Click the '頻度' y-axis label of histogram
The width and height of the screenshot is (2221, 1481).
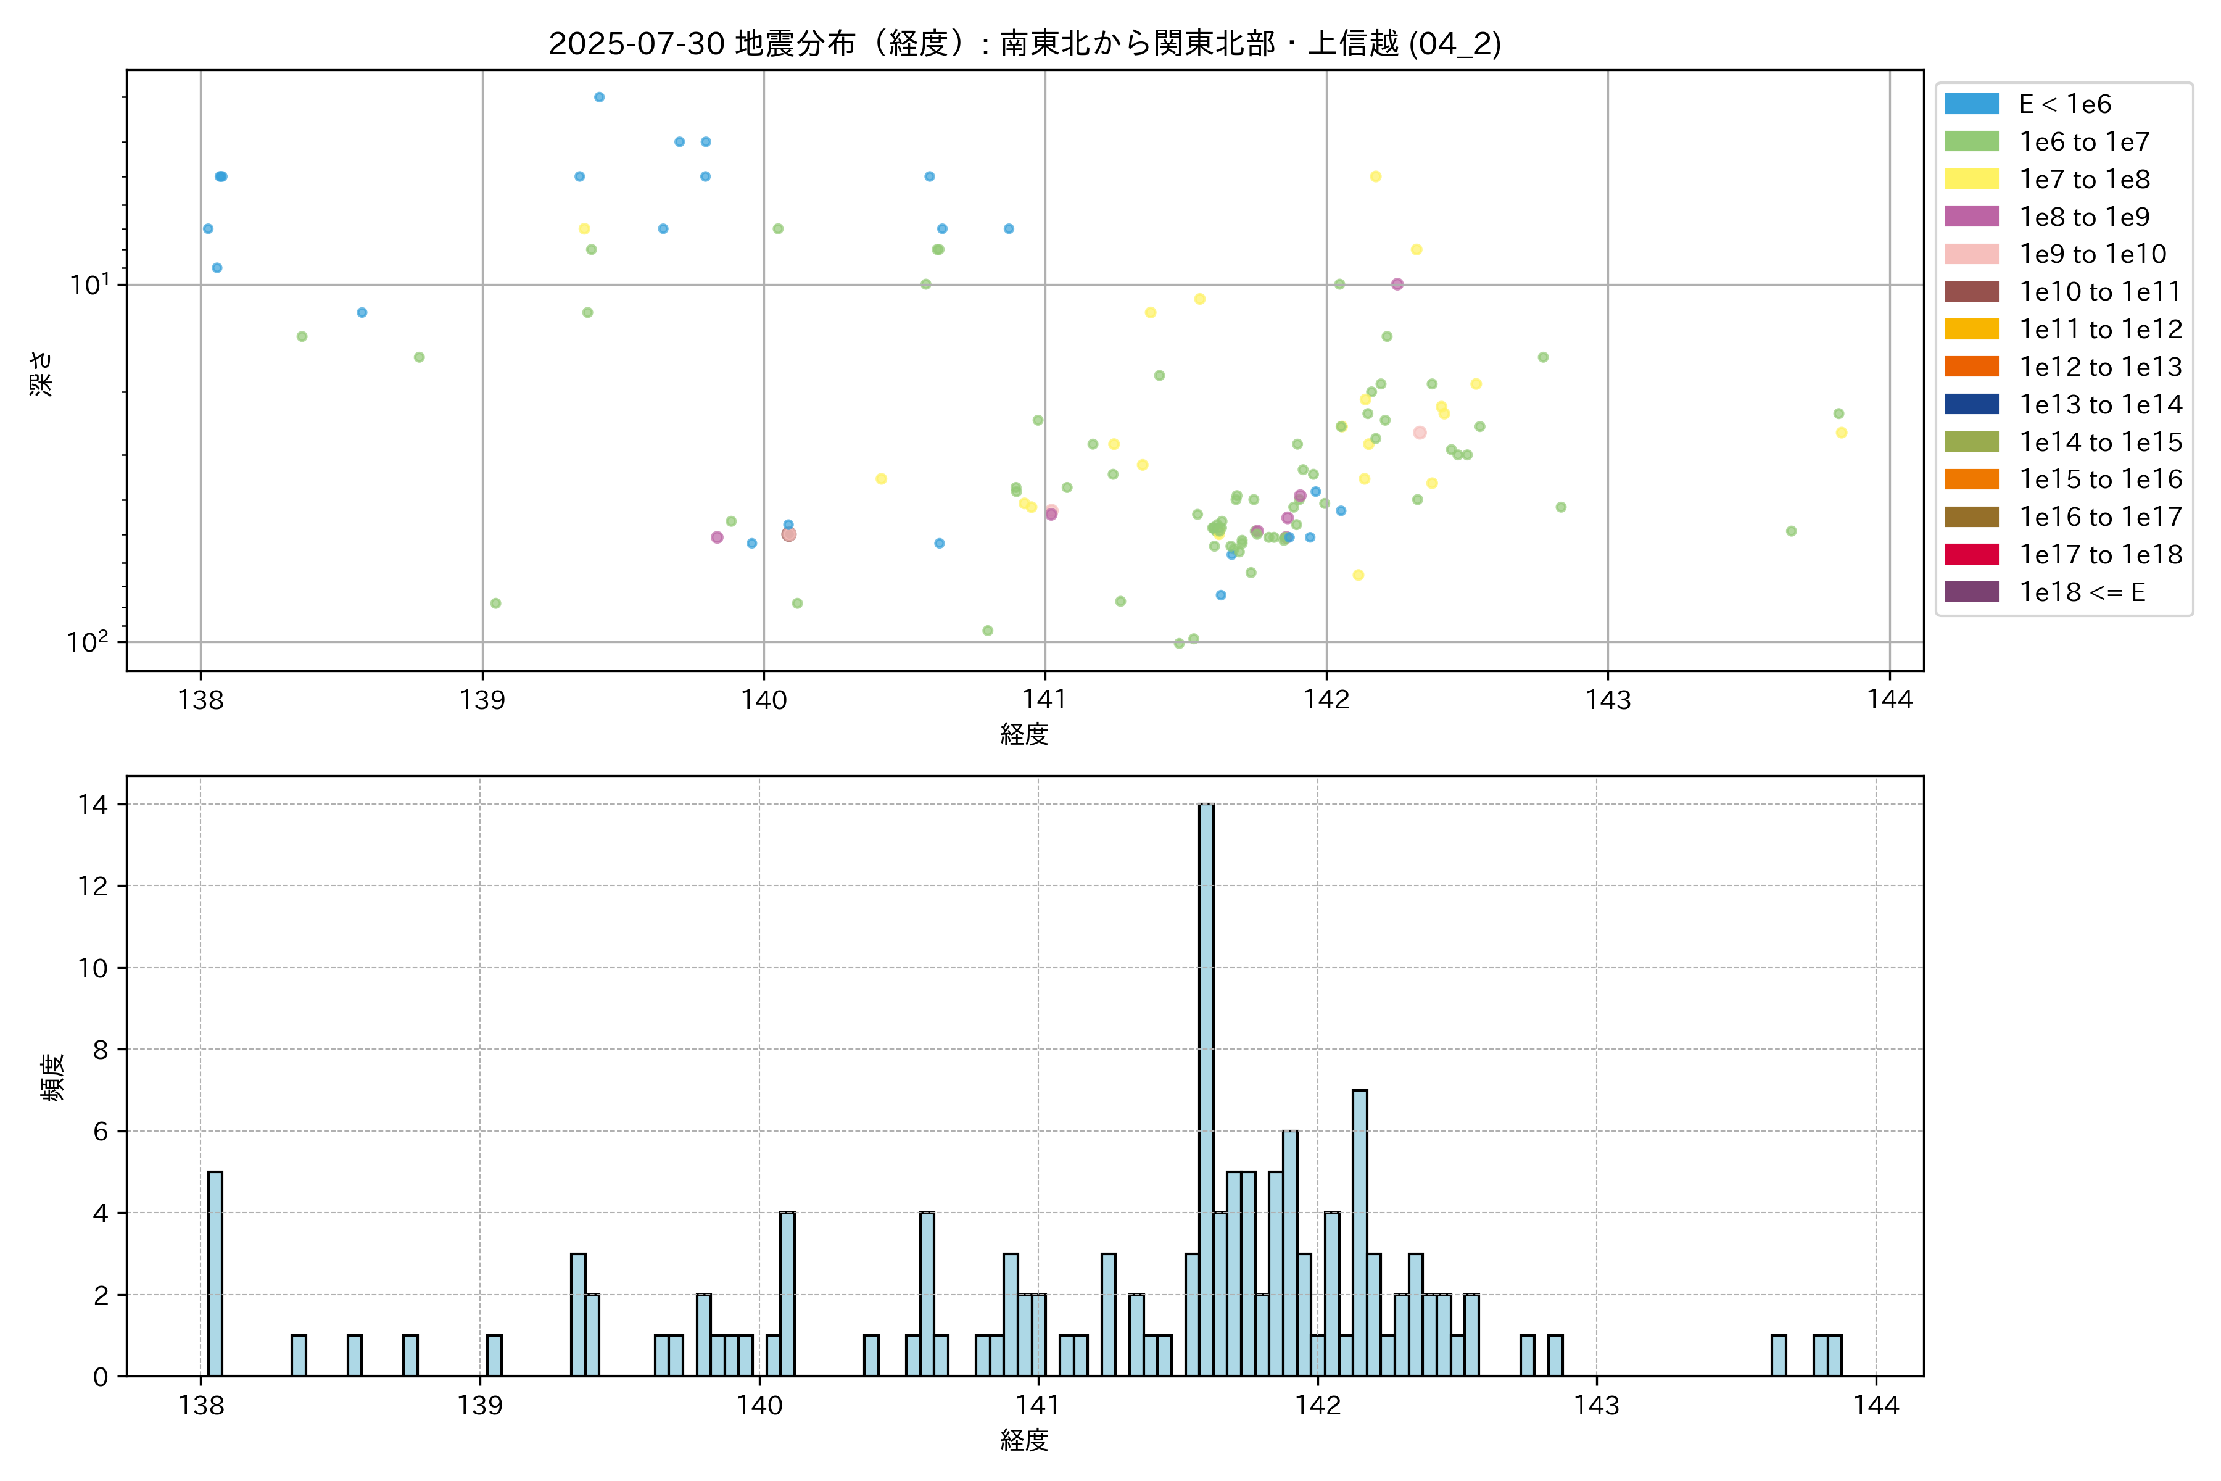[x=53, y=1077]
